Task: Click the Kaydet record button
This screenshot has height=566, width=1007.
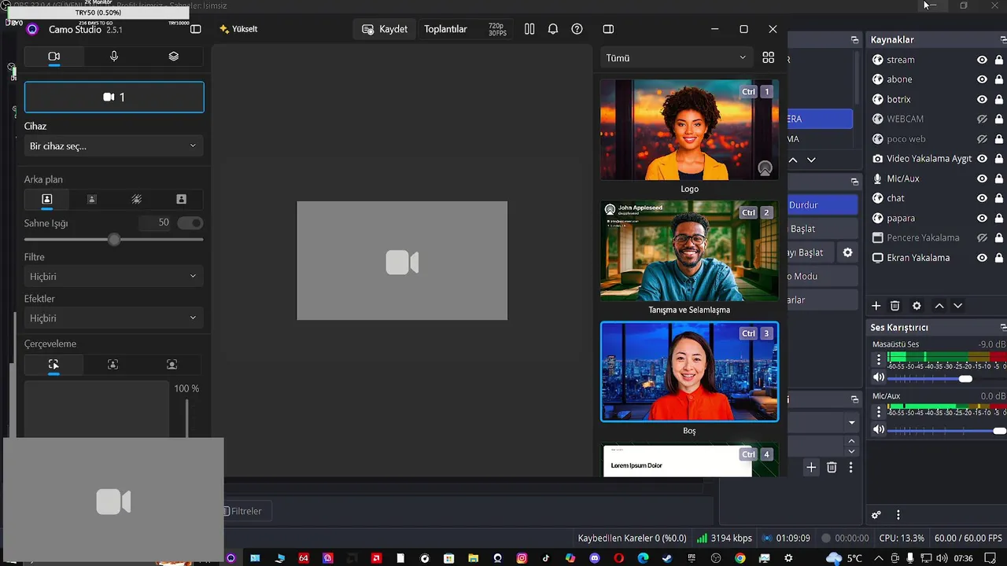Action: (385, 29)
